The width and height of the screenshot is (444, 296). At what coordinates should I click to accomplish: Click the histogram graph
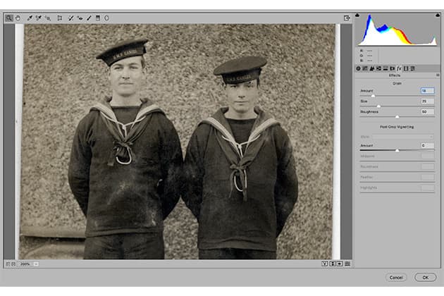[x=397, y=30]
